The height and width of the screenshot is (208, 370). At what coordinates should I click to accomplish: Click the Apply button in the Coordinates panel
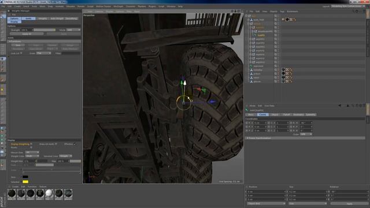click(349, 204)
